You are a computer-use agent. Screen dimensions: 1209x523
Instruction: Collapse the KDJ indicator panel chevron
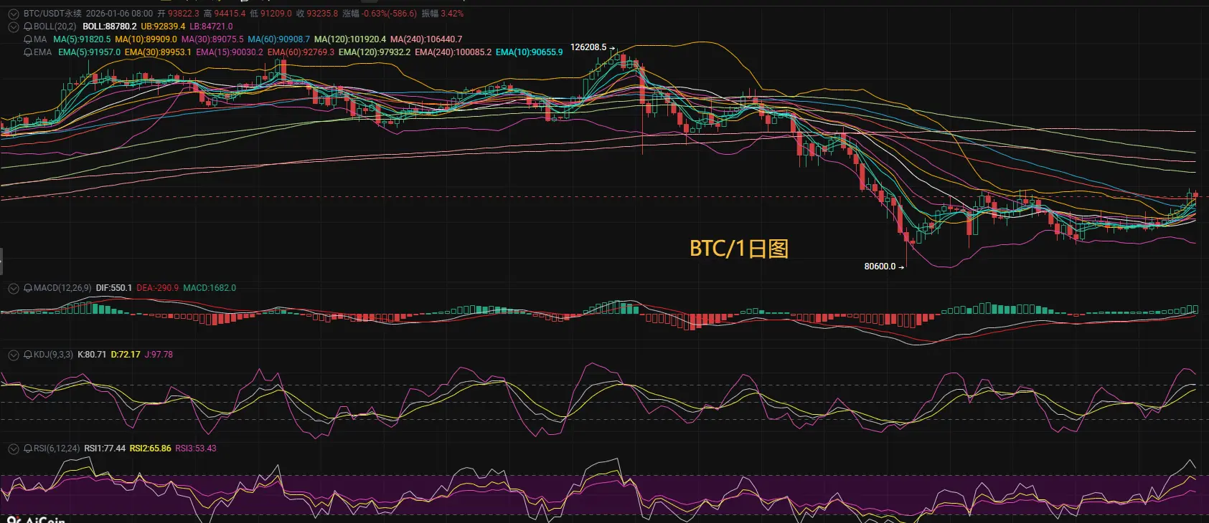tap(13, 355)
